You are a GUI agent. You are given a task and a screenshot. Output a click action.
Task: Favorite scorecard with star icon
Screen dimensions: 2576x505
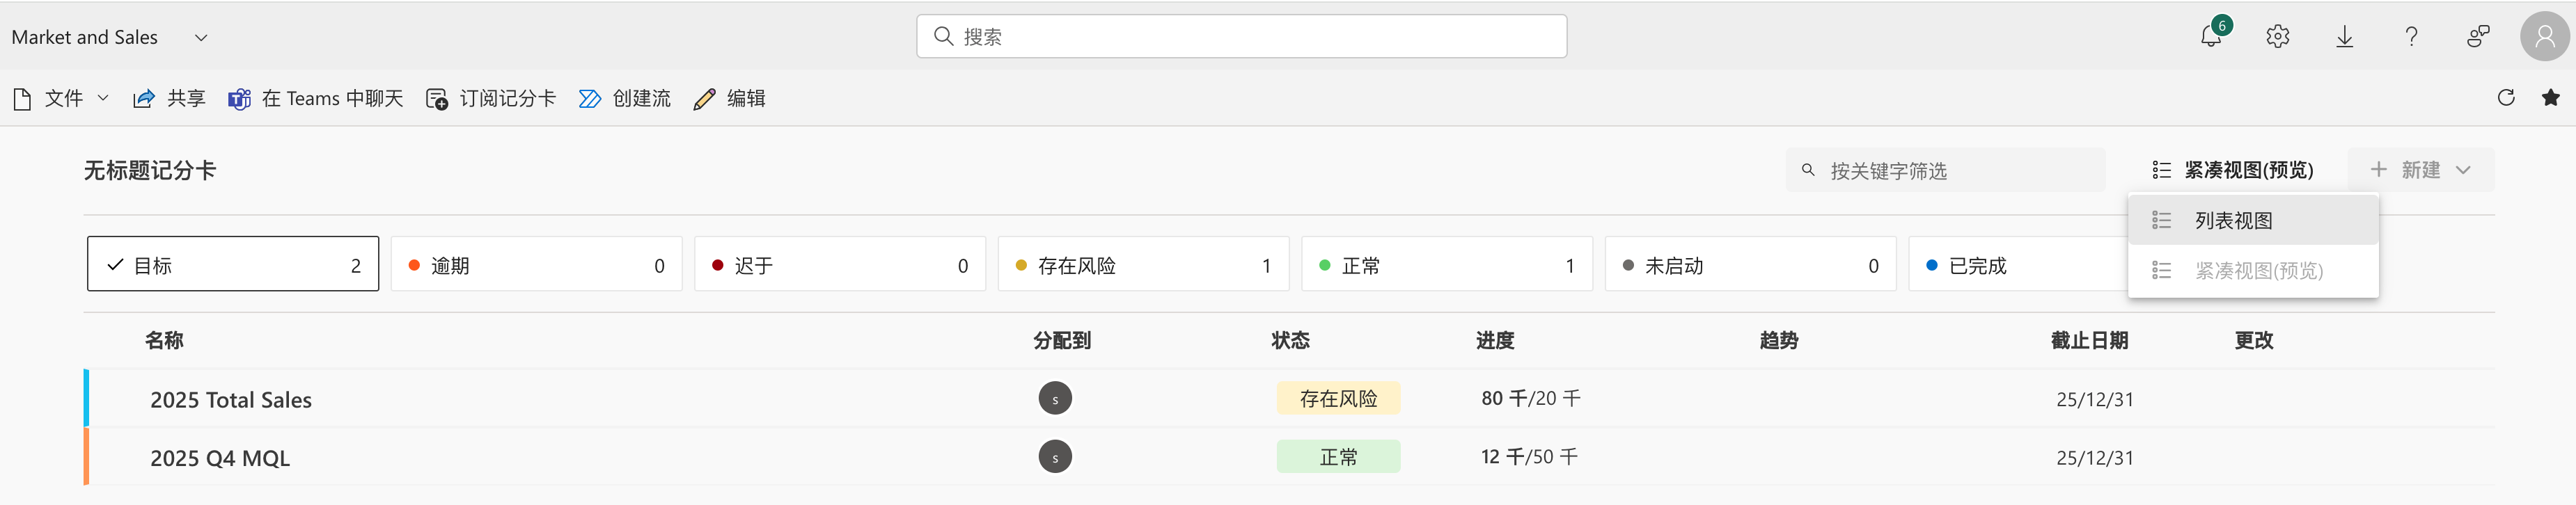coord(2550,98)
